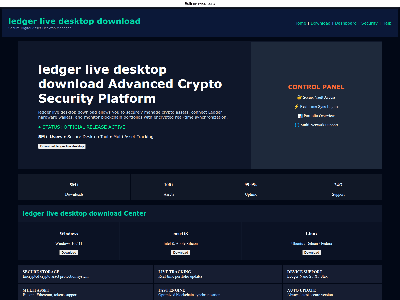Click the lock icon beside Secure Vault Access
Viewport: 400px width, 300px height.
coord(299,97)
